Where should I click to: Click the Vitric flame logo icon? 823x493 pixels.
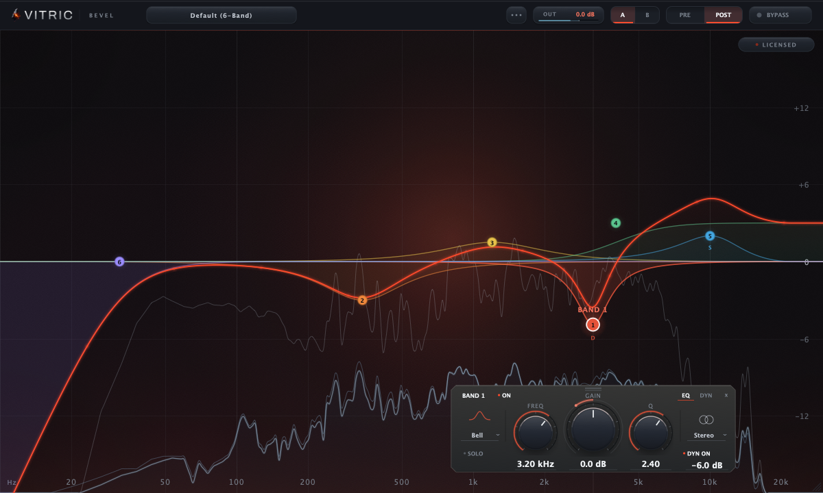(16, 14)
